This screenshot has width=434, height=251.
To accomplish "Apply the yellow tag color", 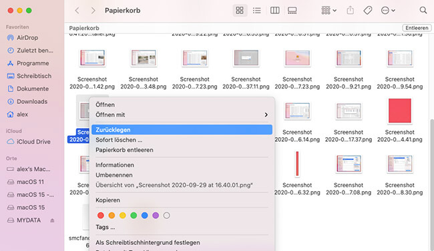I will [123, 215].
